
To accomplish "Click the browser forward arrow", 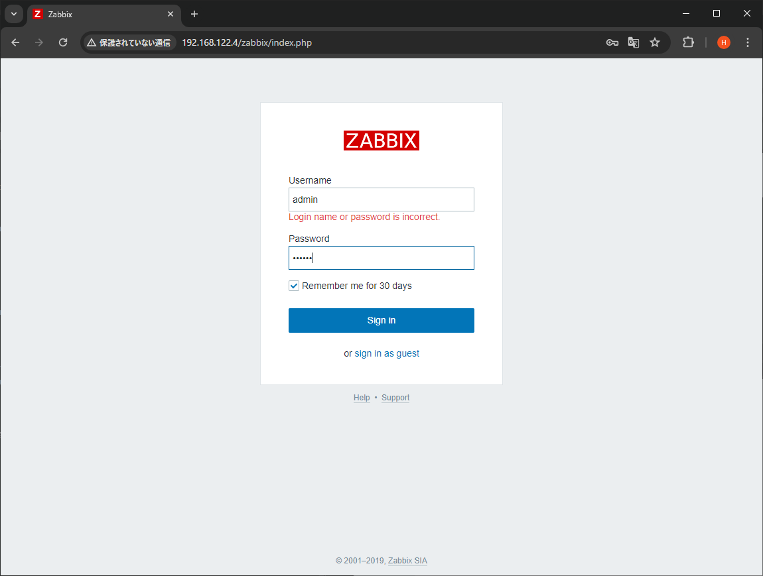I will [x=39, y=43].
